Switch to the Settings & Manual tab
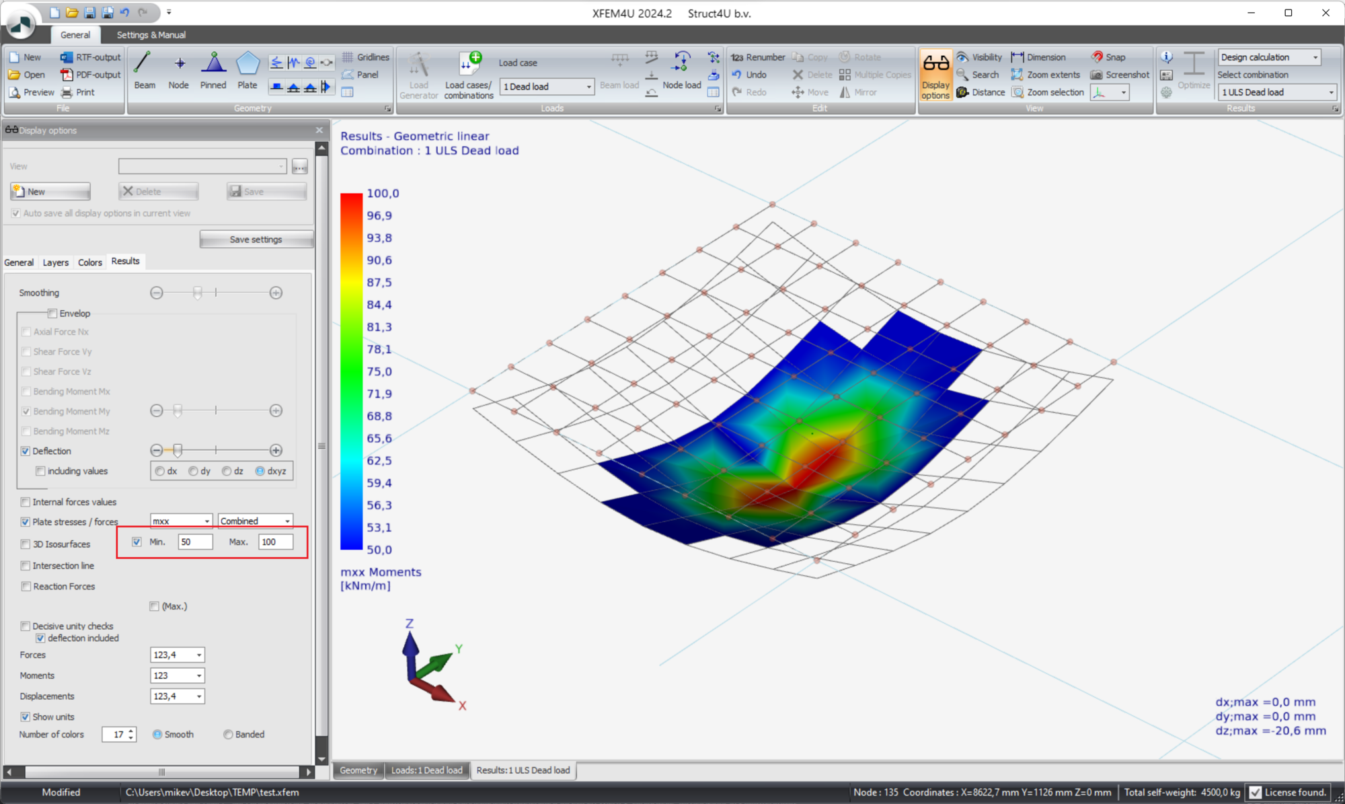The height and width of the screenshot is (804, 1345). (x=151, y=35)
